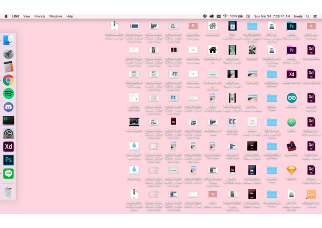Image resolution: width=322 pixels, height=228 pixels.
Task: Select the icon-water-blue.svg file
Action: pyautogui.click(x=134, y=146)
